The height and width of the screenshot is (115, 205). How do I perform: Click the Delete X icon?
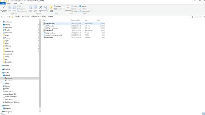(x=41, y=7)
